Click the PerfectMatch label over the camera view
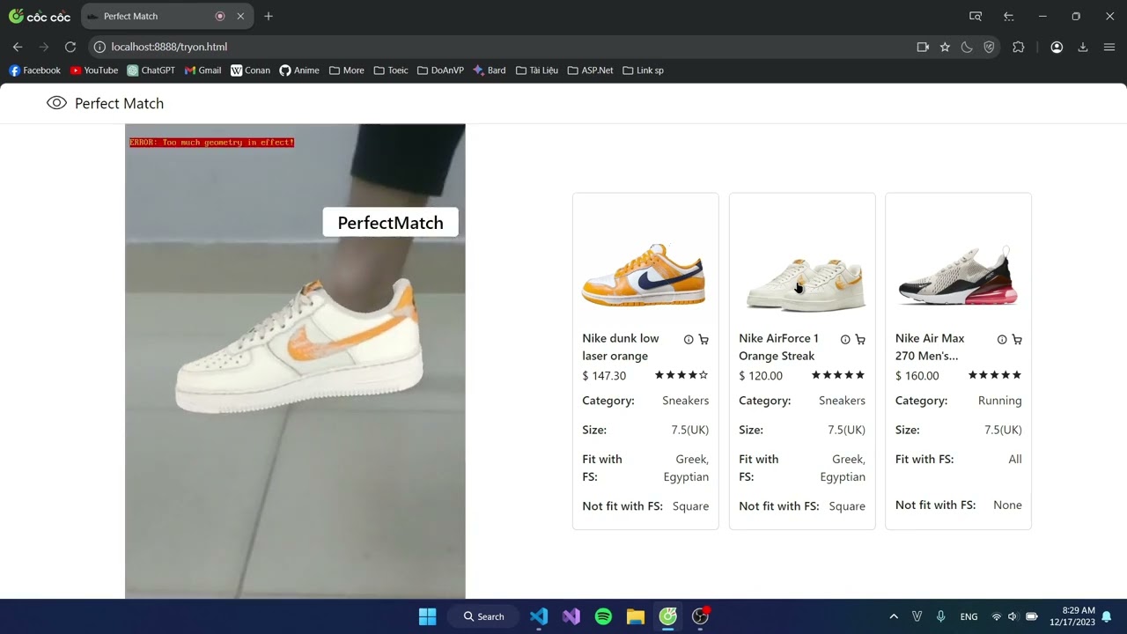Image resolution: width=1127 pixels, height=634 pixels. [x=390, y=223]
